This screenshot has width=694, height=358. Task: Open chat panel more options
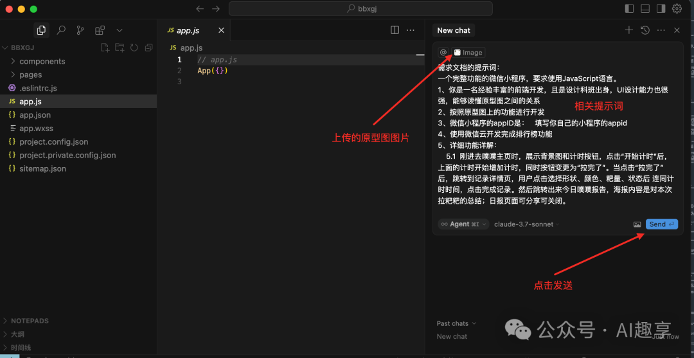pyautogui.click(x=661, y=30)
